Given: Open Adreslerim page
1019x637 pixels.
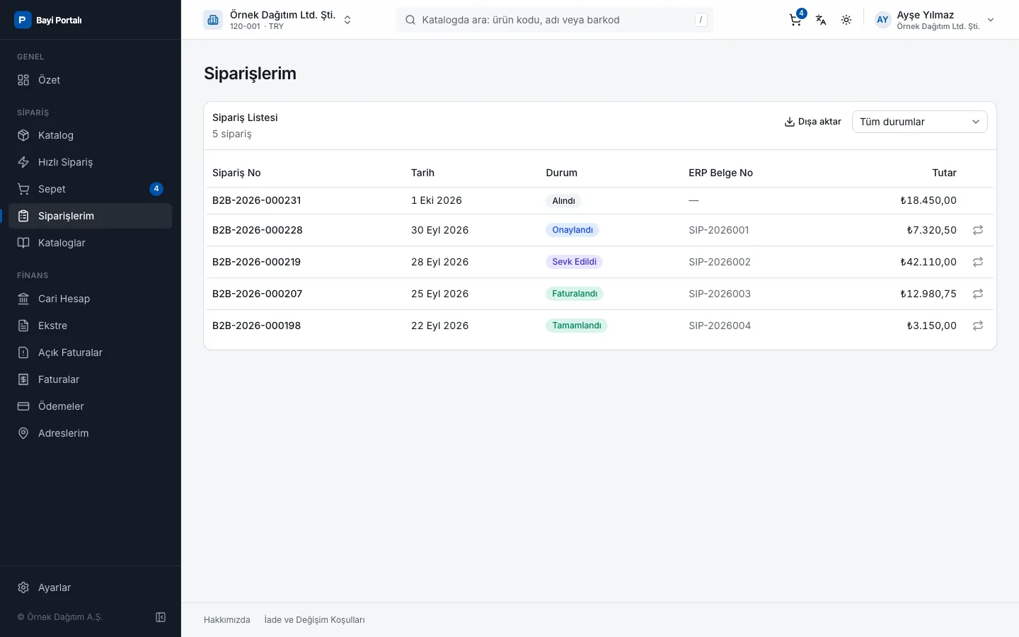Looking at the screenshot, I should click(91, 433).
